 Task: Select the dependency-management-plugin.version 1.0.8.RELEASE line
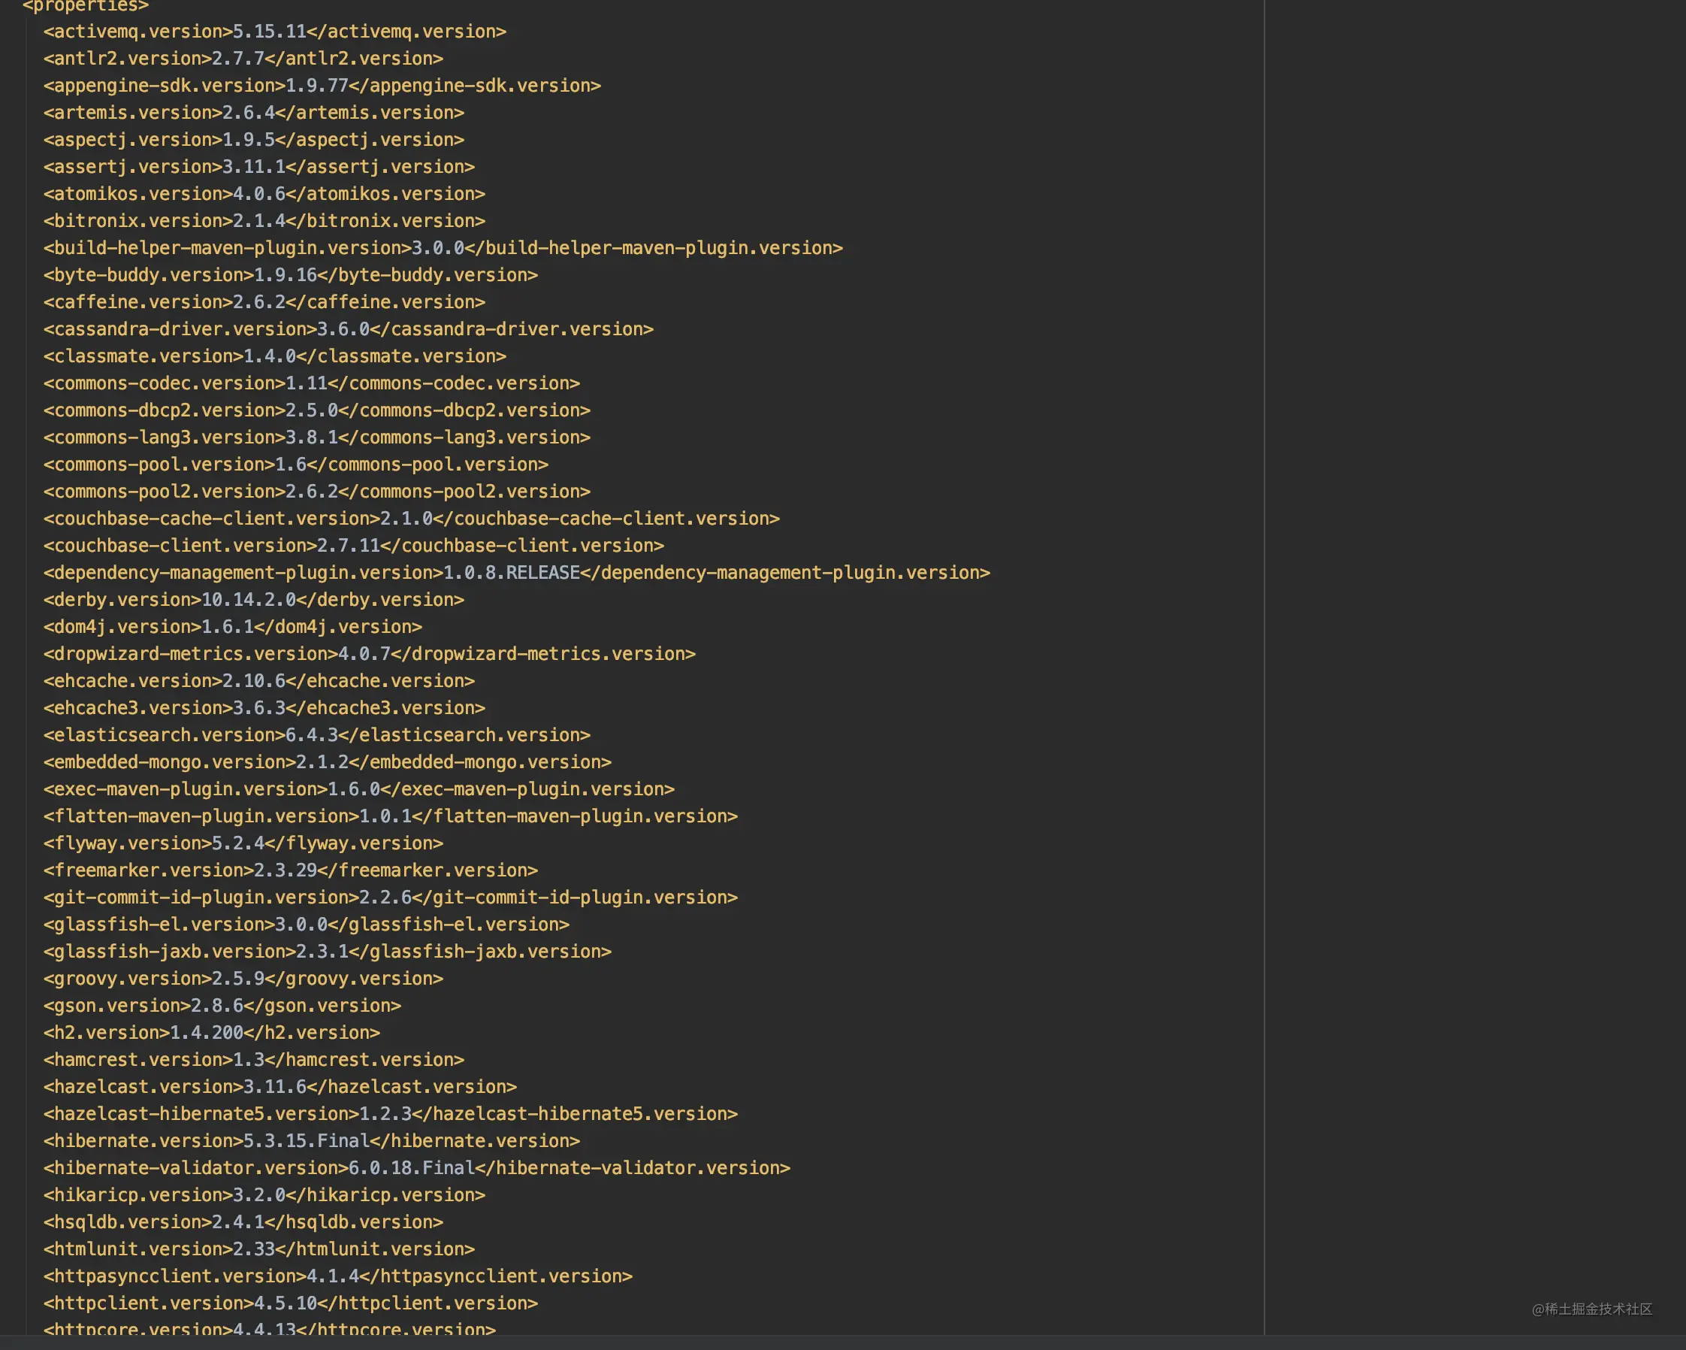[517, 573]
